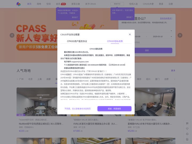
Task: Click the CPASS logo icon
Action: (x=19, y=4)
